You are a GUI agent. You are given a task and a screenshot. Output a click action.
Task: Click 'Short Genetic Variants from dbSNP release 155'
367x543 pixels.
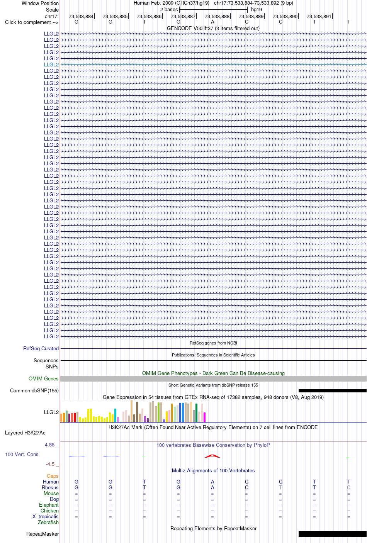tap(213, 385)
